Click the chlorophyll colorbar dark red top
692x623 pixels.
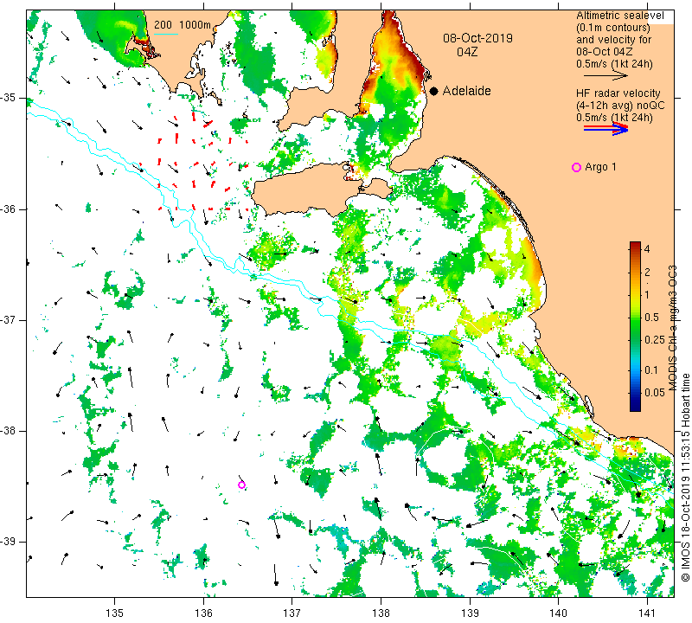pos(635,246)
